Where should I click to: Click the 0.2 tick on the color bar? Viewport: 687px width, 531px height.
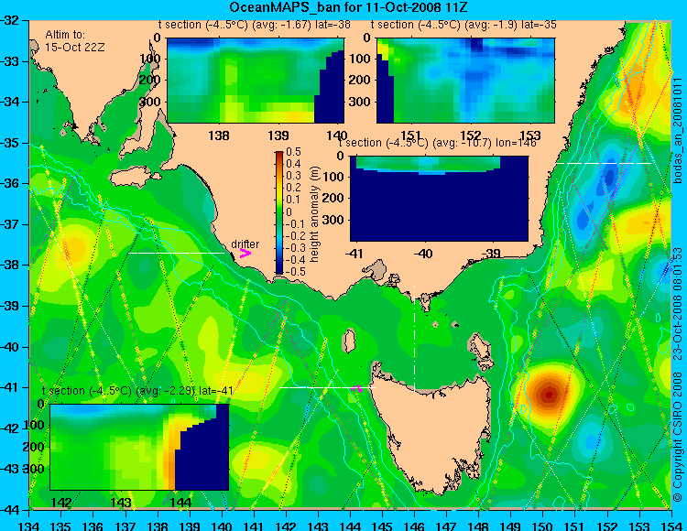click(293, 188)
